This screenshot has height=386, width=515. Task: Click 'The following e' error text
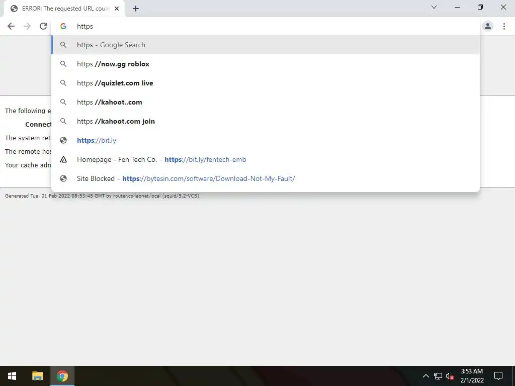[28, 111]
